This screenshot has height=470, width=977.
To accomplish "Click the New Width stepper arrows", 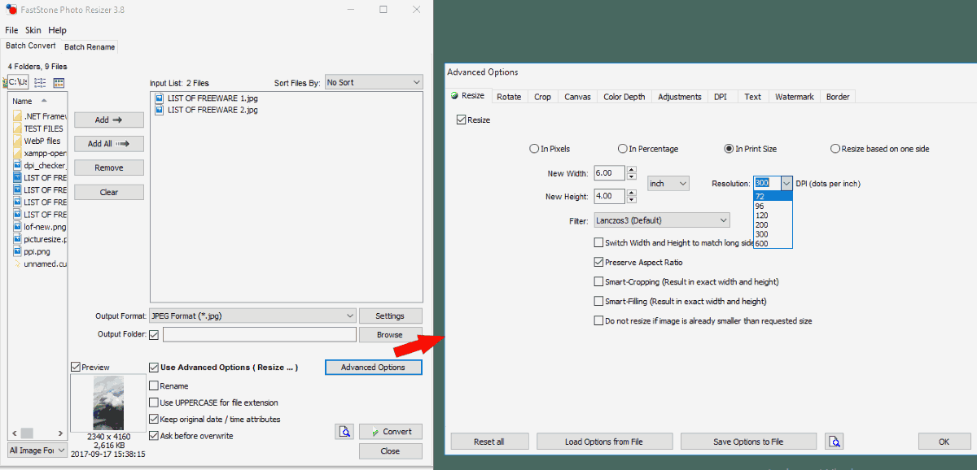I will (x=632, y=173).
